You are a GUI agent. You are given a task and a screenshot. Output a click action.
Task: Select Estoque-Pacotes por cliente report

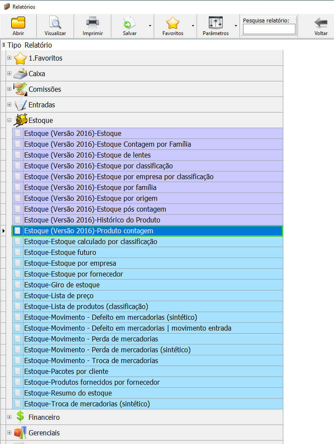(x=66, y=371)
